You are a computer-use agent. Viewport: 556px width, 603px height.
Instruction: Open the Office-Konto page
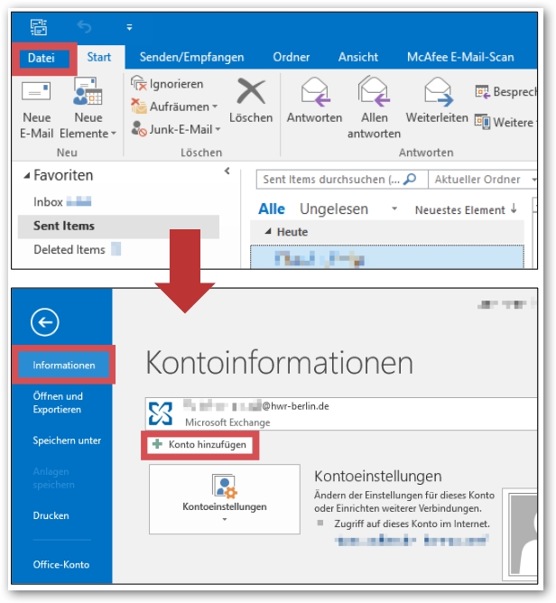tap(61, 564)
